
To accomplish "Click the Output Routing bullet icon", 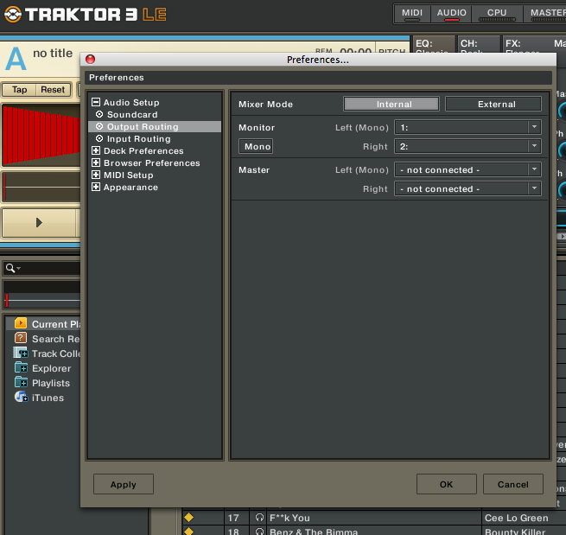I will tap(99, 126).
